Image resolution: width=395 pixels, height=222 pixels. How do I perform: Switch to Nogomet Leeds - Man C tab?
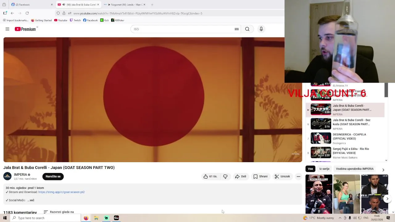(x=125, y=5)
